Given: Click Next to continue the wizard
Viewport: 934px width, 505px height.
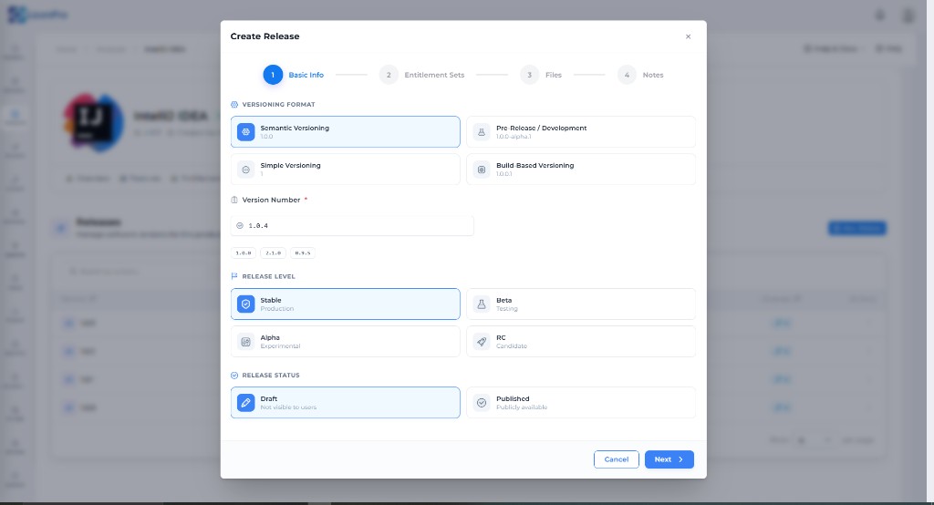Looking at the screenshot, I should [x=669, y=459].
